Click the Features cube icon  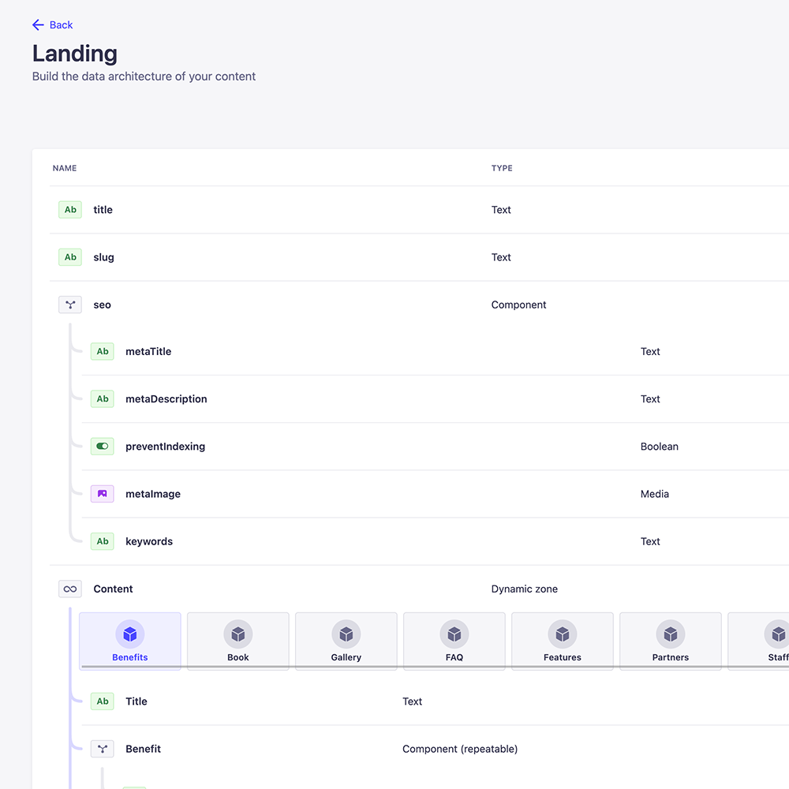(563, 634)
